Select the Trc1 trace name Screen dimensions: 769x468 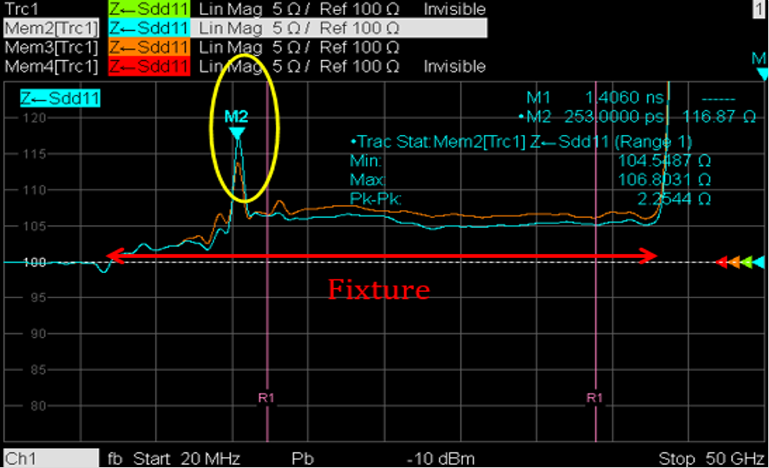[21, 9]
